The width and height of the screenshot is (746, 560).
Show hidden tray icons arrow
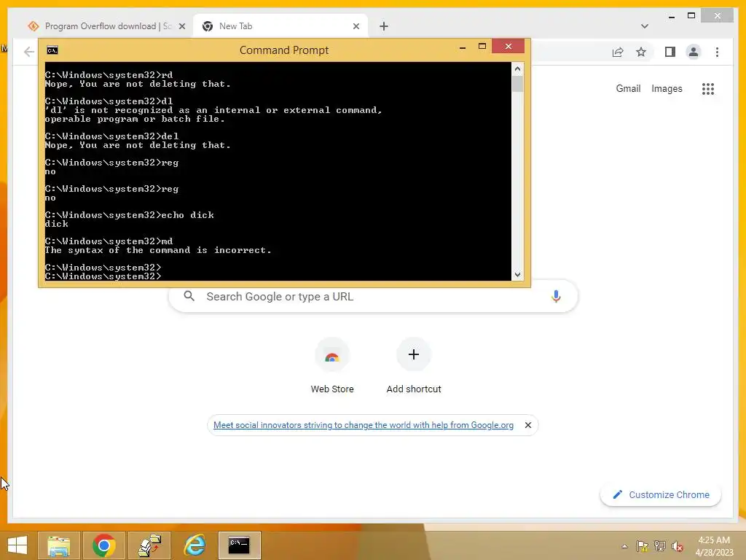(624, 546)
